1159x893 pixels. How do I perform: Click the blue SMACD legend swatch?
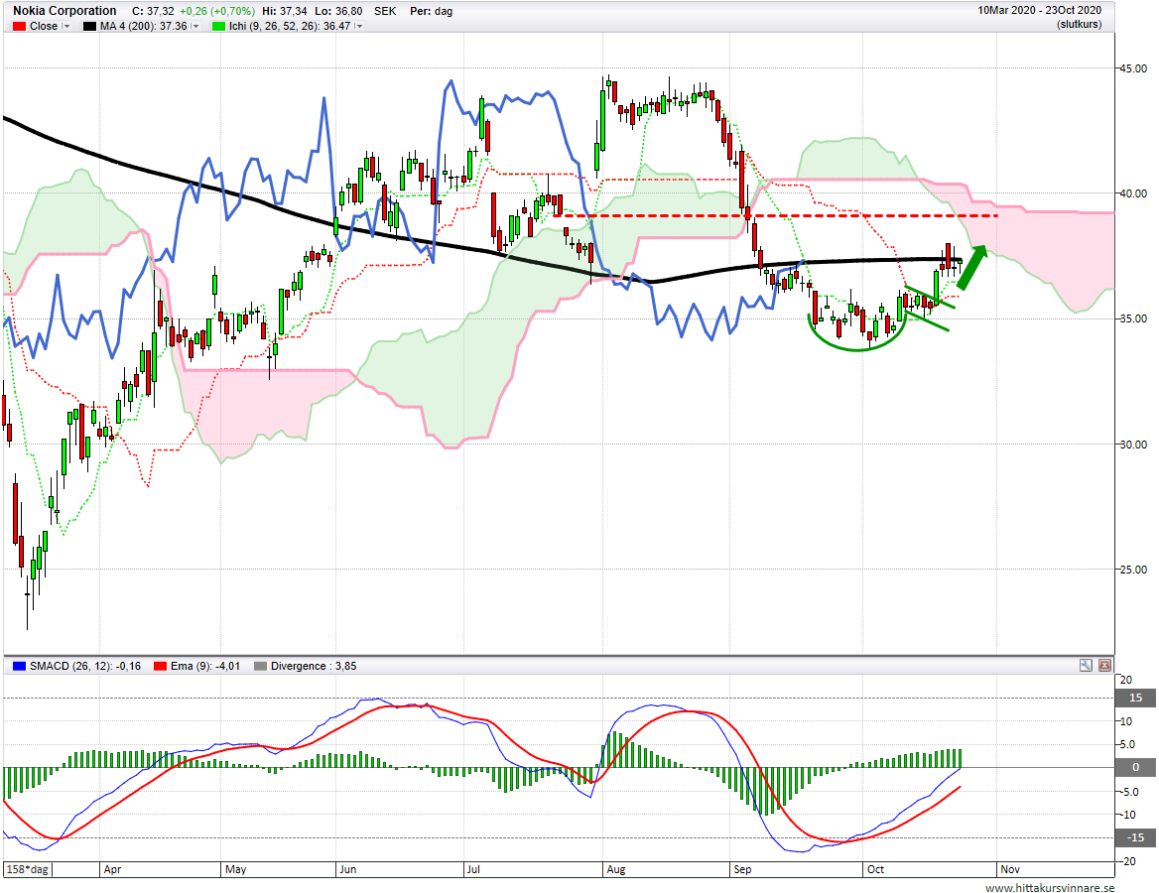pyautogui.click(x=19, y=666)
